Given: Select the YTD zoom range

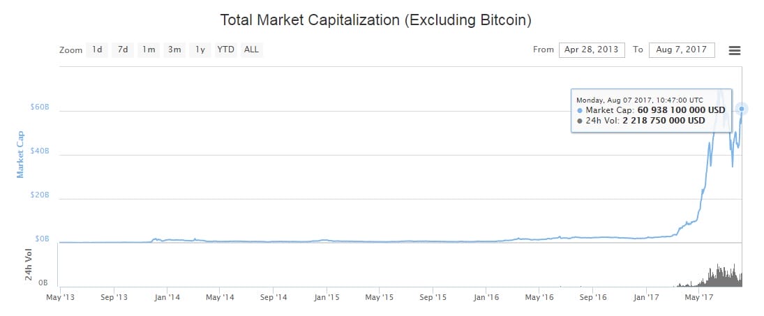Looking at the screenshot, I should [226, 50].
